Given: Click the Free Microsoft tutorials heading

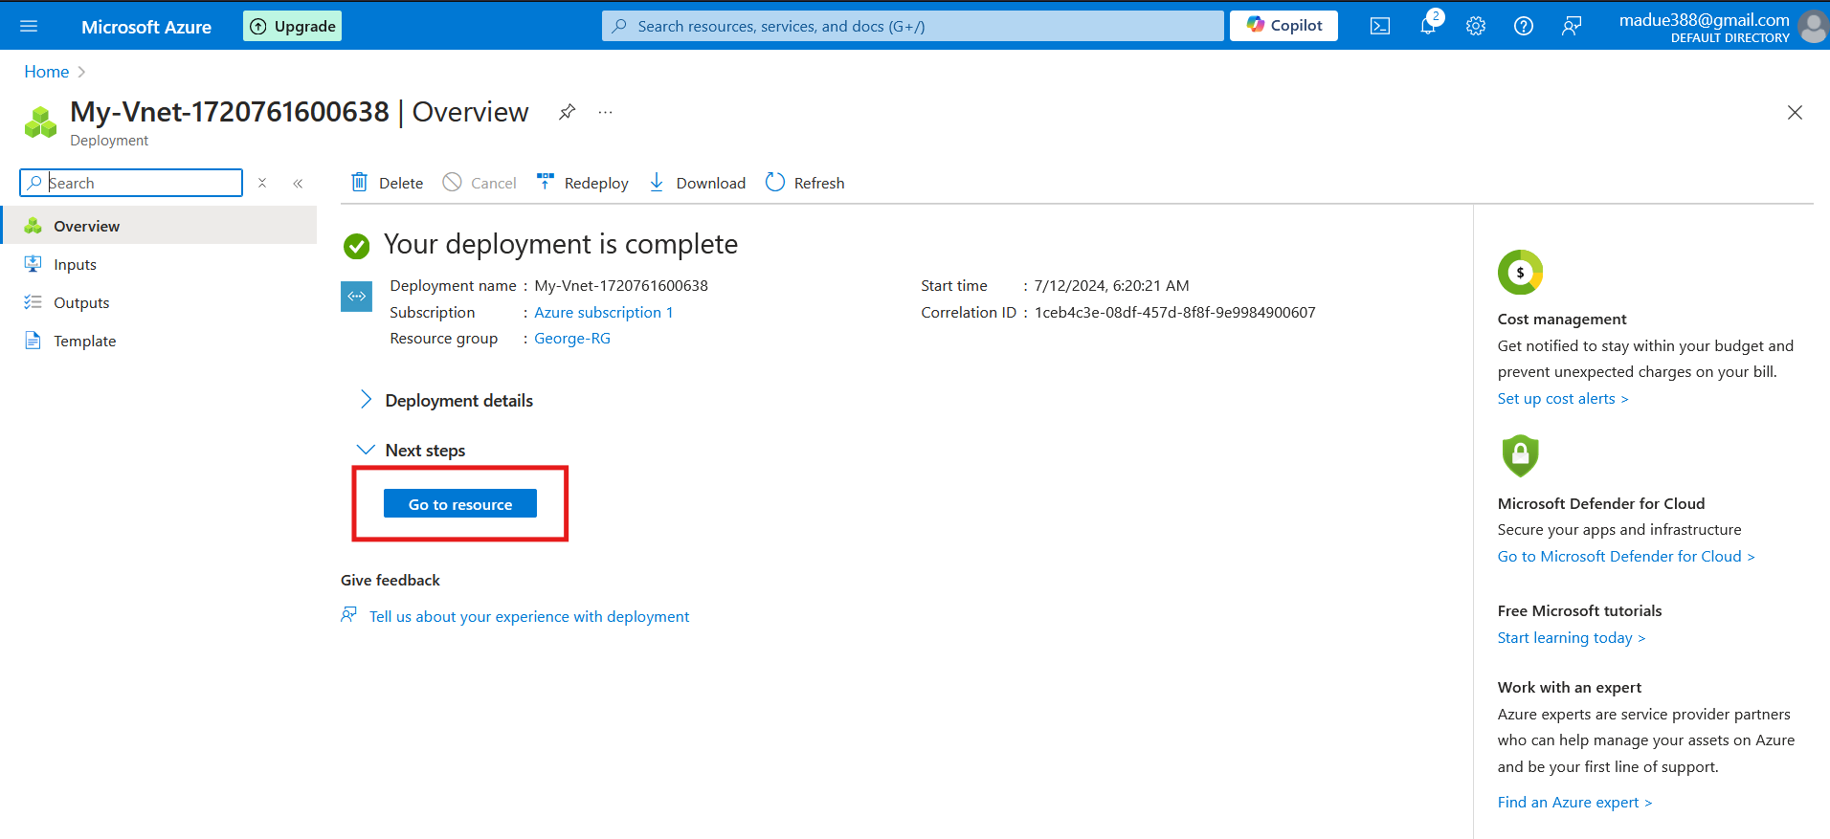Looking at the screenshot, I should point(1579,610).
